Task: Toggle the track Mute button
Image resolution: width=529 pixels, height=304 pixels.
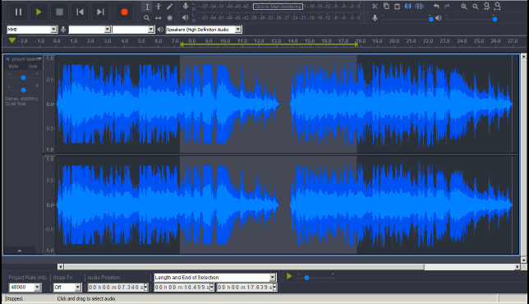Action: tap(13, 67)
